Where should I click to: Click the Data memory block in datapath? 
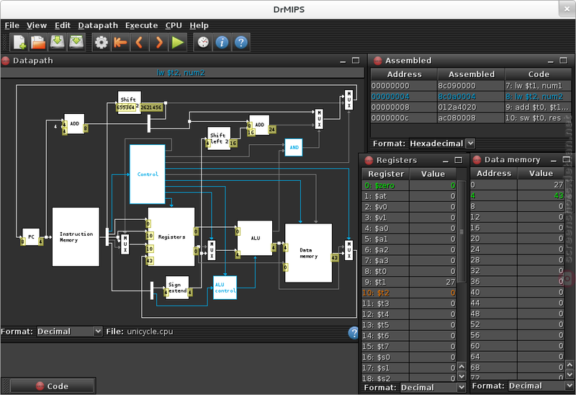pos(308,253)
